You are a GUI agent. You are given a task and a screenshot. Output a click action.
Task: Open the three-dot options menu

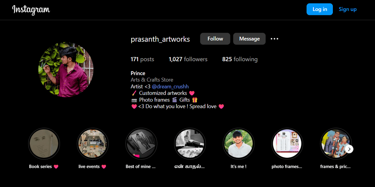[274, 39]
